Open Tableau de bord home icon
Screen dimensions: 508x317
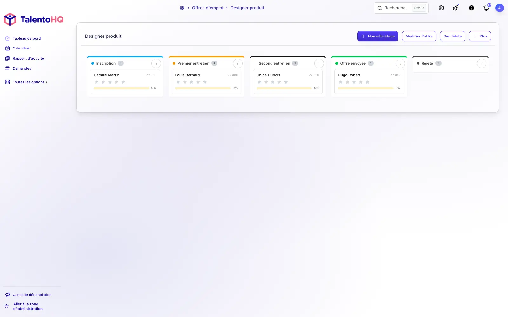click(7, 38)
